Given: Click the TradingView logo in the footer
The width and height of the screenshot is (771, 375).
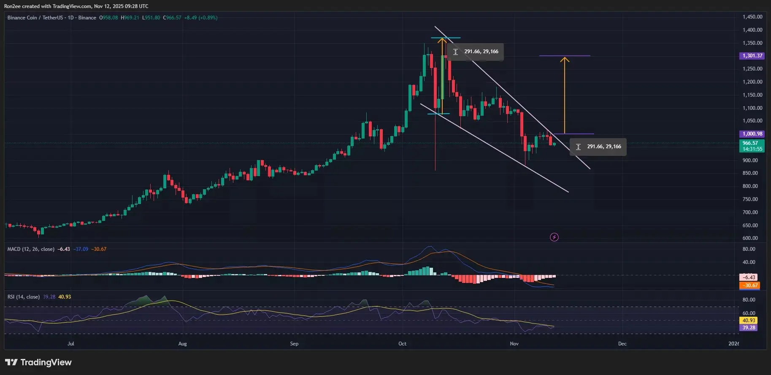Looking at the screenshot, I should pyautogui.click(x=38, y=362).
